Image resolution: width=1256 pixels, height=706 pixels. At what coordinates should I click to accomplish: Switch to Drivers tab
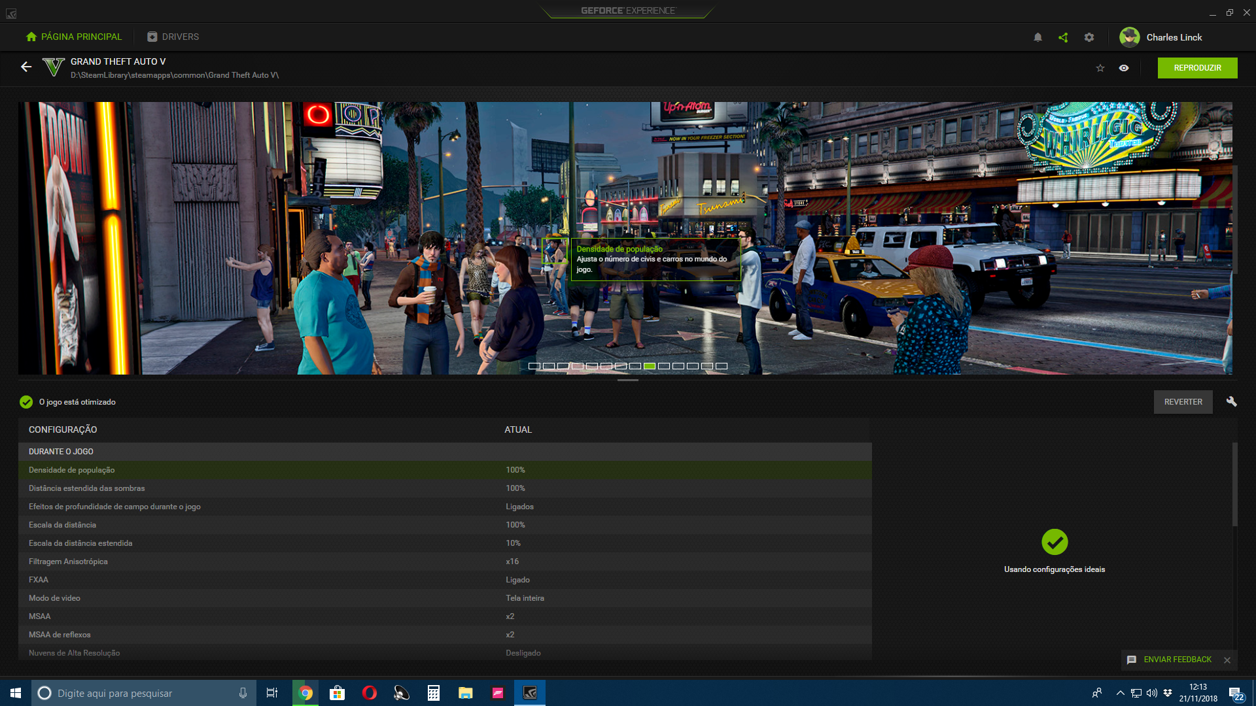173,37
